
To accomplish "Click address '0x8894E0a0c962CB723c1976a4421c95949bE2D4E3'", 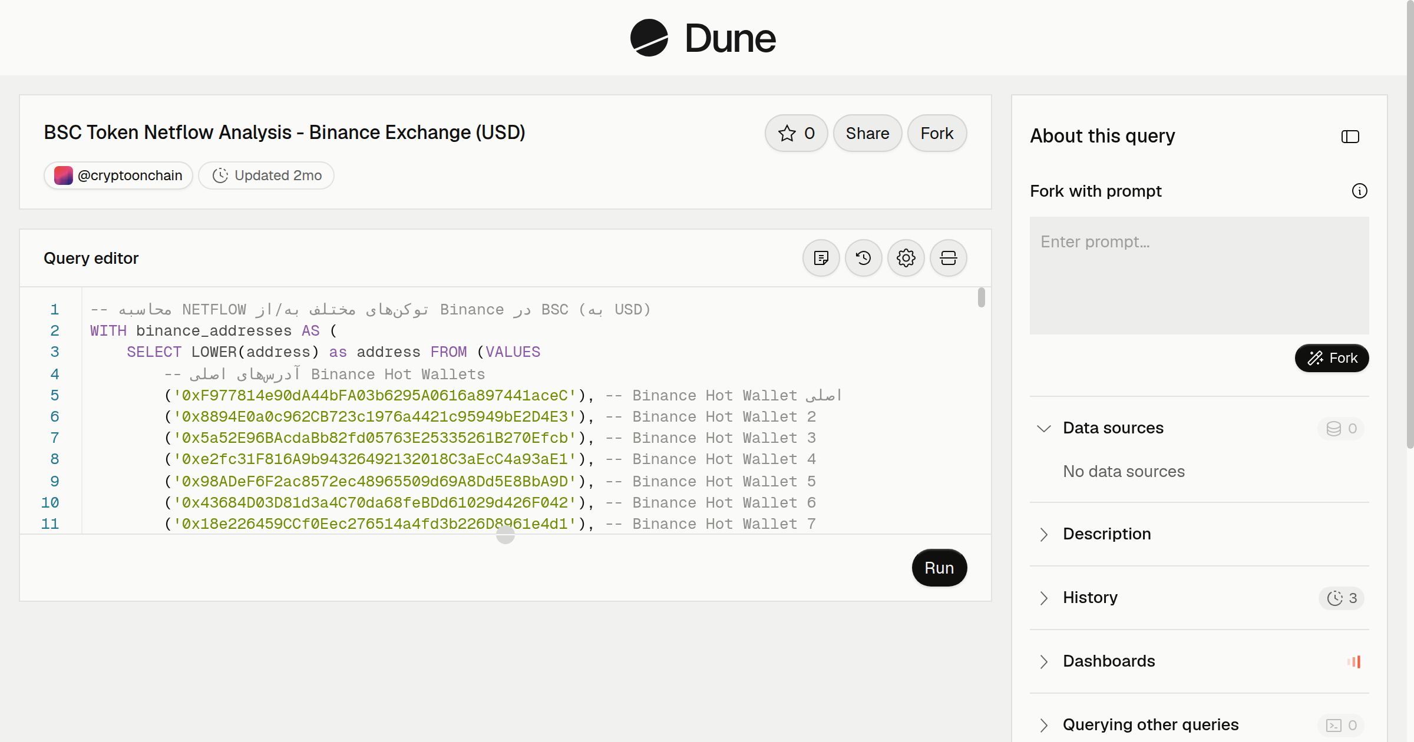I will click(375, 417).
